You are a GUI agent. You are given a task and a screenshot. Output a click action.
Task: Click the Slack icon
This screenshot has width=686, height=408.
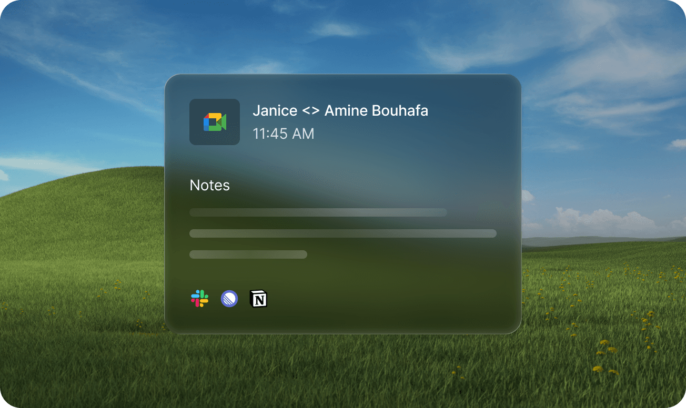pos(199,299)
